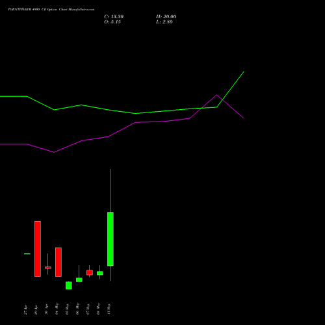
Task: Click the 07 May date label
Action: click(x=88, y=309)
